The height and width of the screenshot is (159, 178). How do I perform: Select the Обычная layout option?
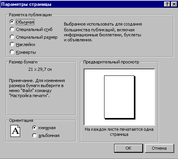[22, 22]
